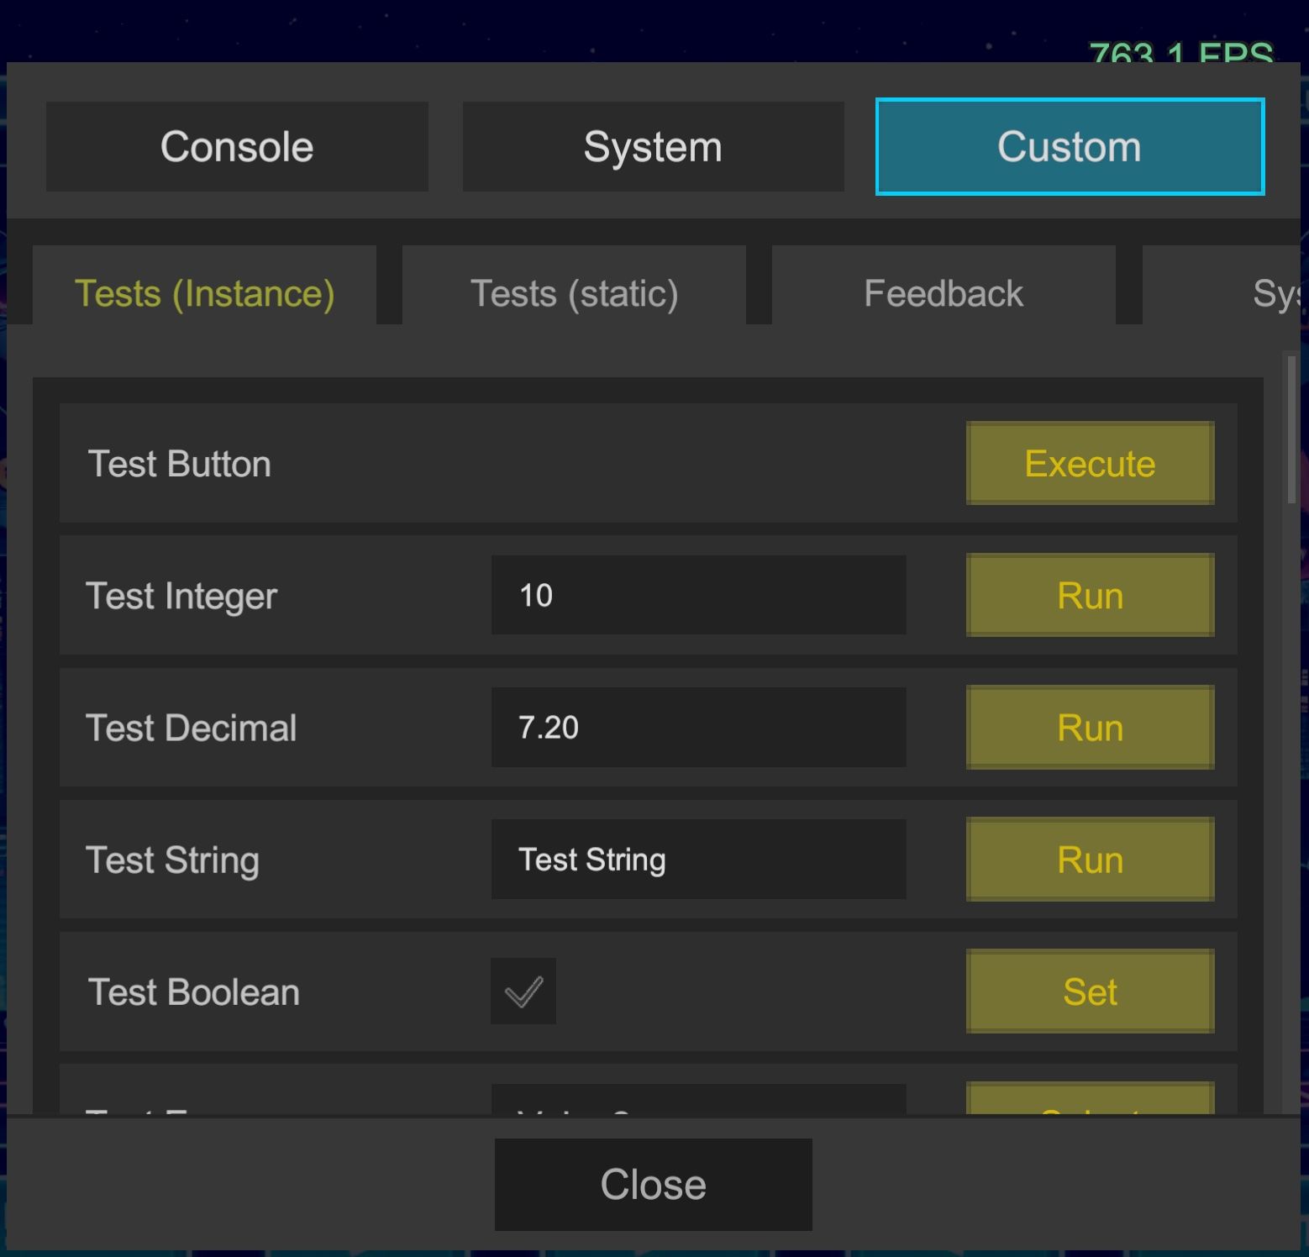The width and height of the screenshot is (1309, 1257).
Task: Run the Test String command
Action: pyautogui.click(x=1090, y=859)
